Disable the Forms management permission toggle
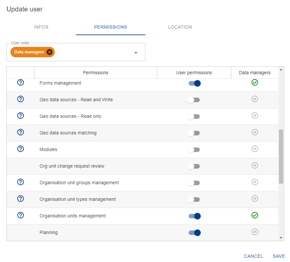Image resolution: width=290 pixels, height=262 pixels. click(195, 83)
